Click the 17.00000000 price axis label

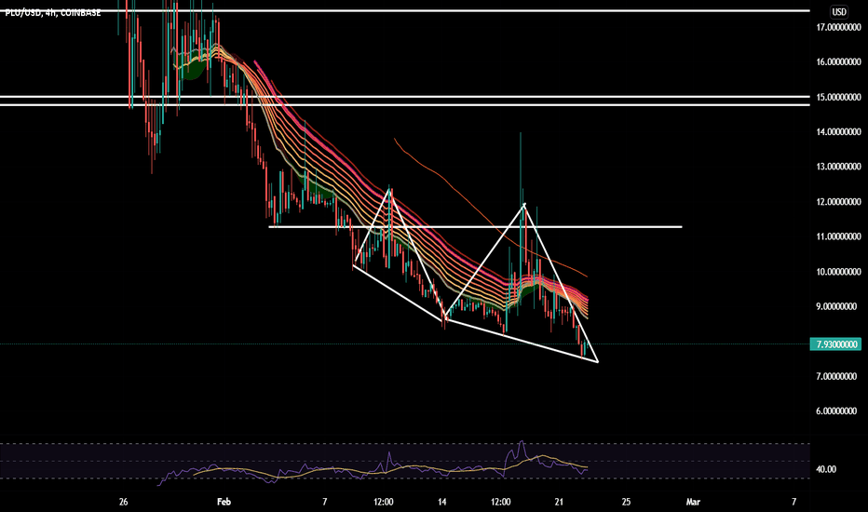pos(838,27)
